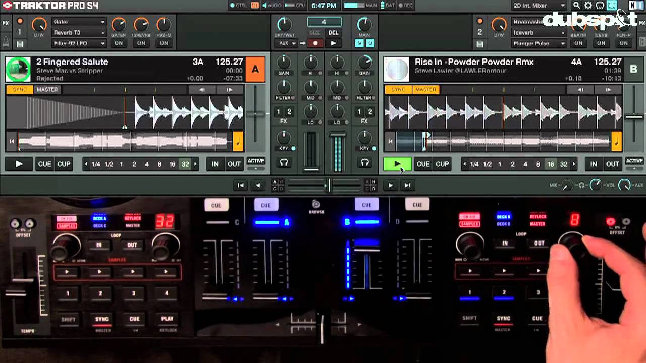
Task: Select loop size 16 on Deck B
Action: (x=551, y=164)
